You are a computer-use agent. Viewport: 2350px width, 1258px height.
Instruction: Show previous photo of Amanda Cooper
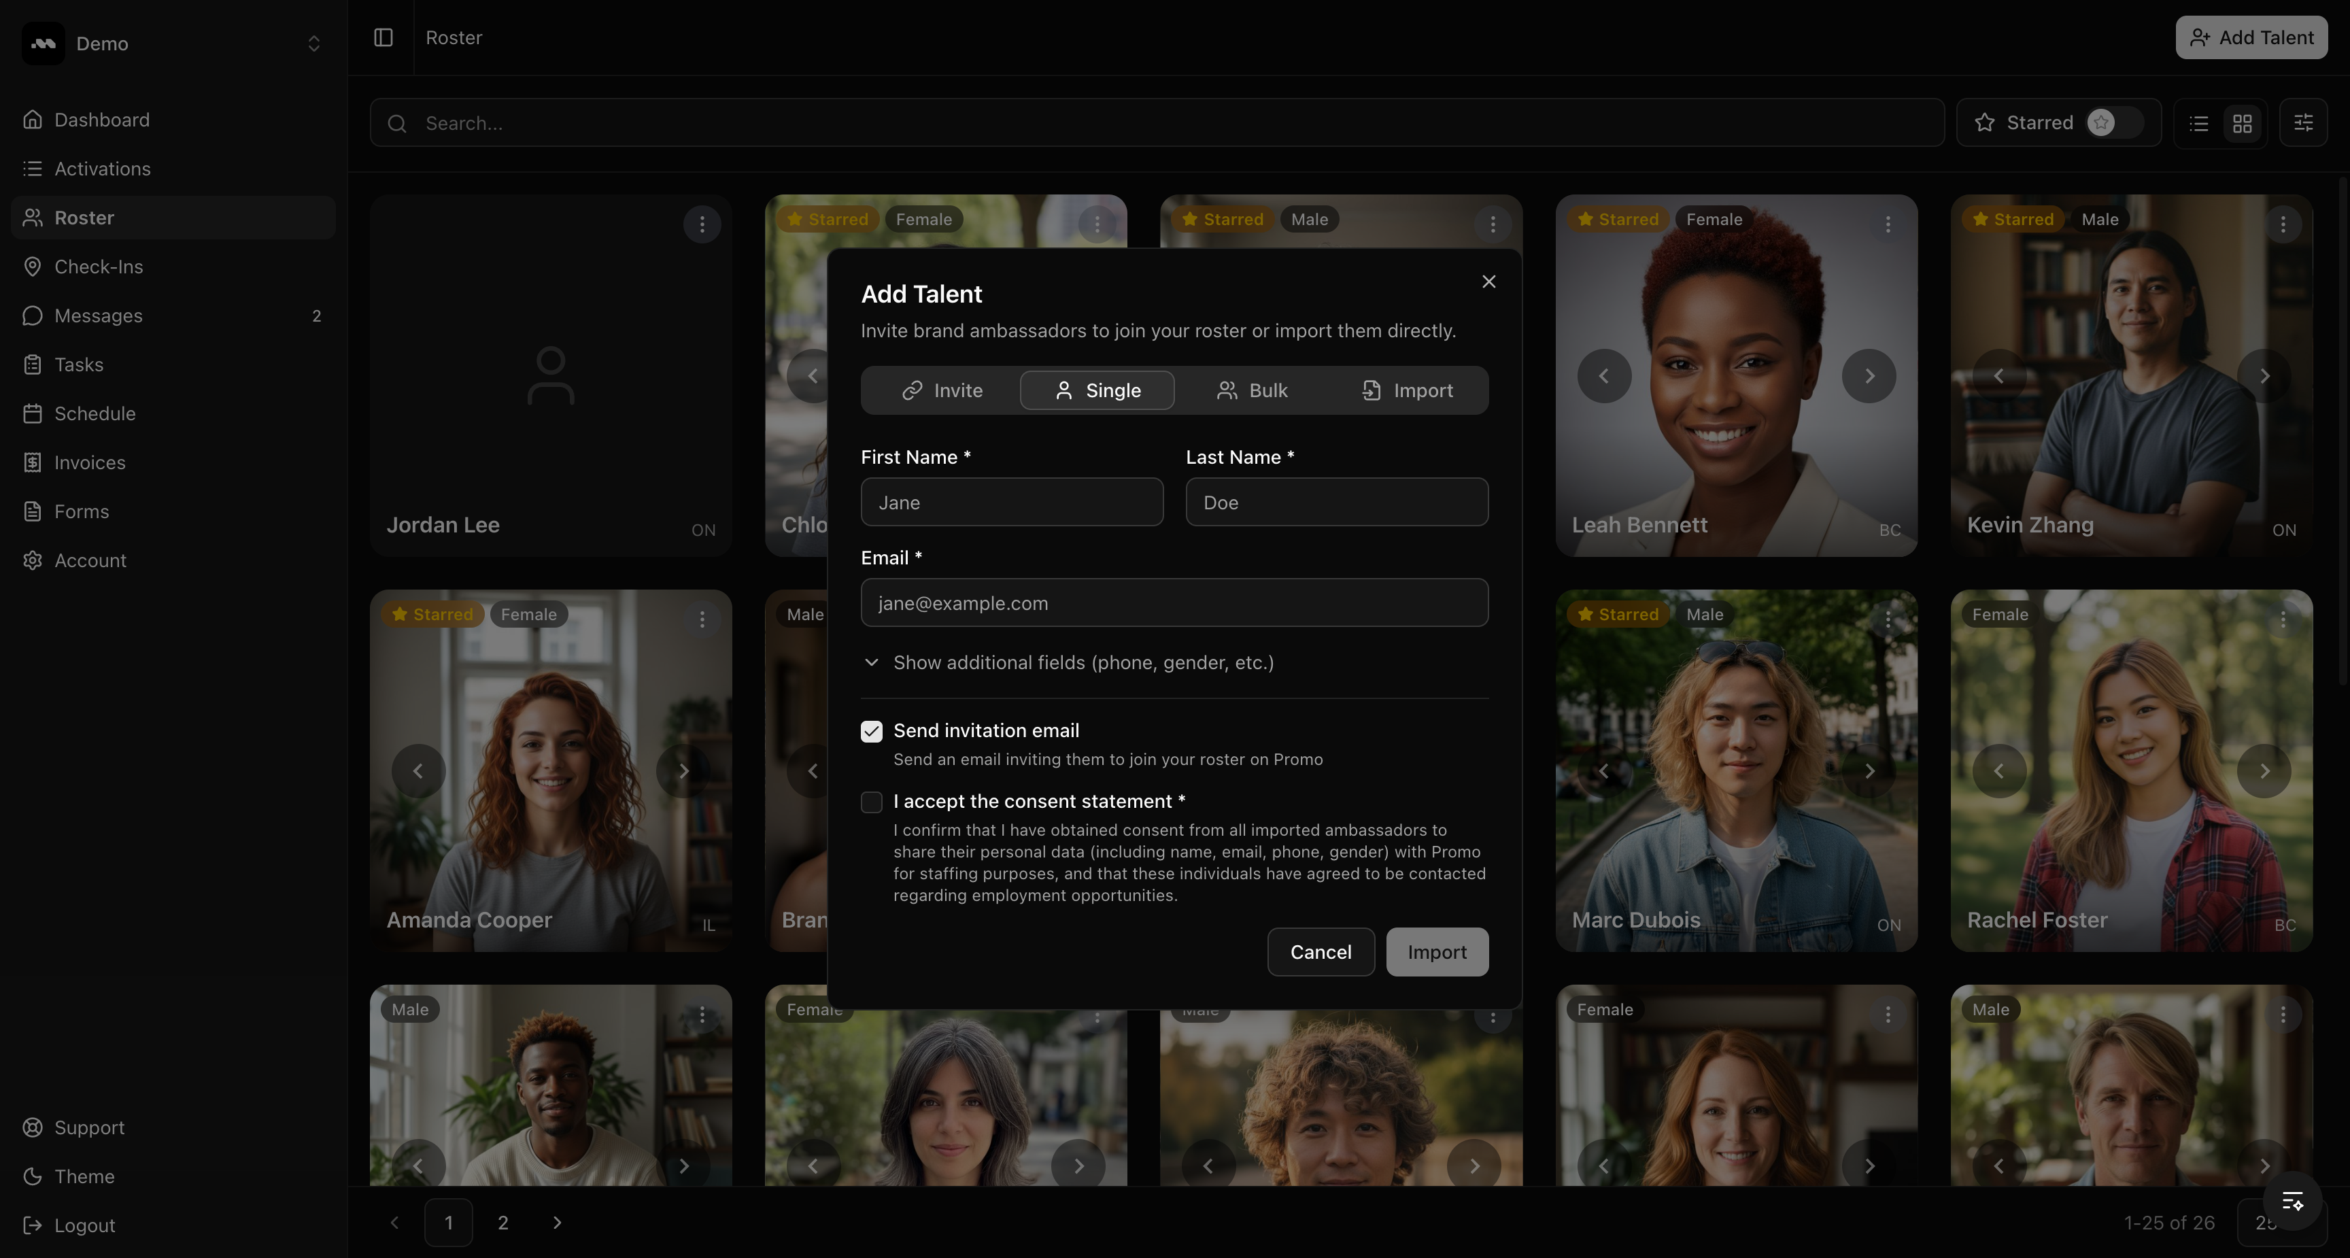(418, 771)
